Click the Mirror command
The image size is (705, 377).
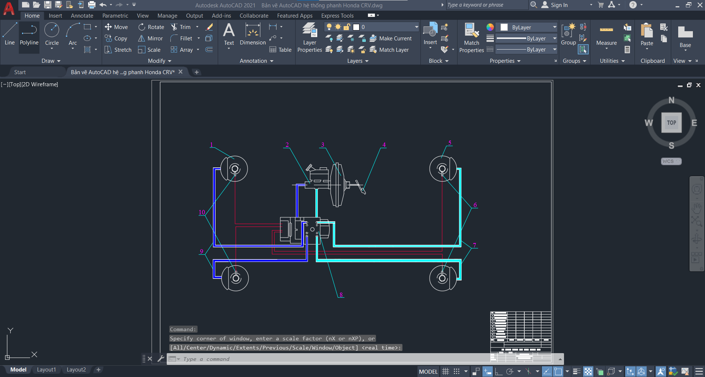pos(150,39)
